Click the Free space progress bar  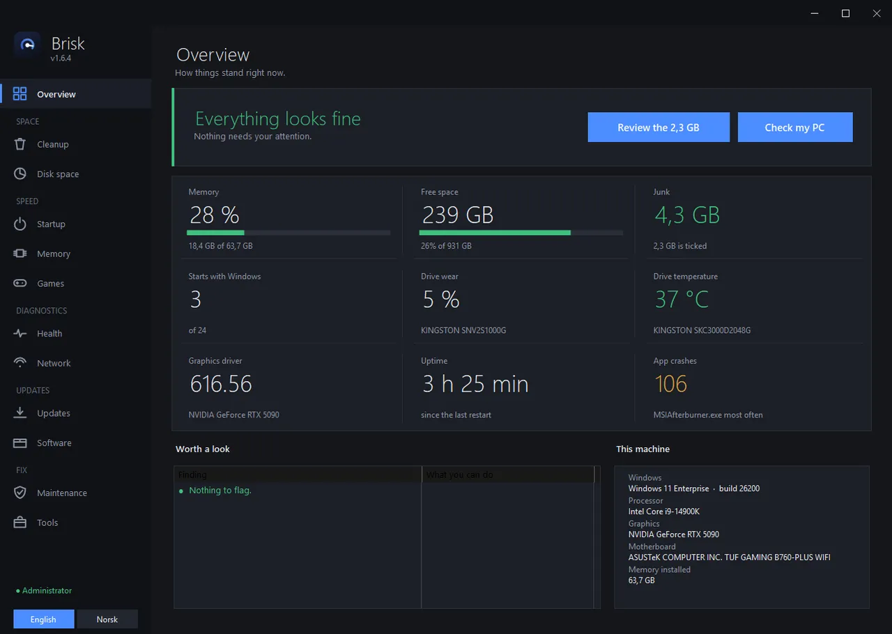point(521,233)
